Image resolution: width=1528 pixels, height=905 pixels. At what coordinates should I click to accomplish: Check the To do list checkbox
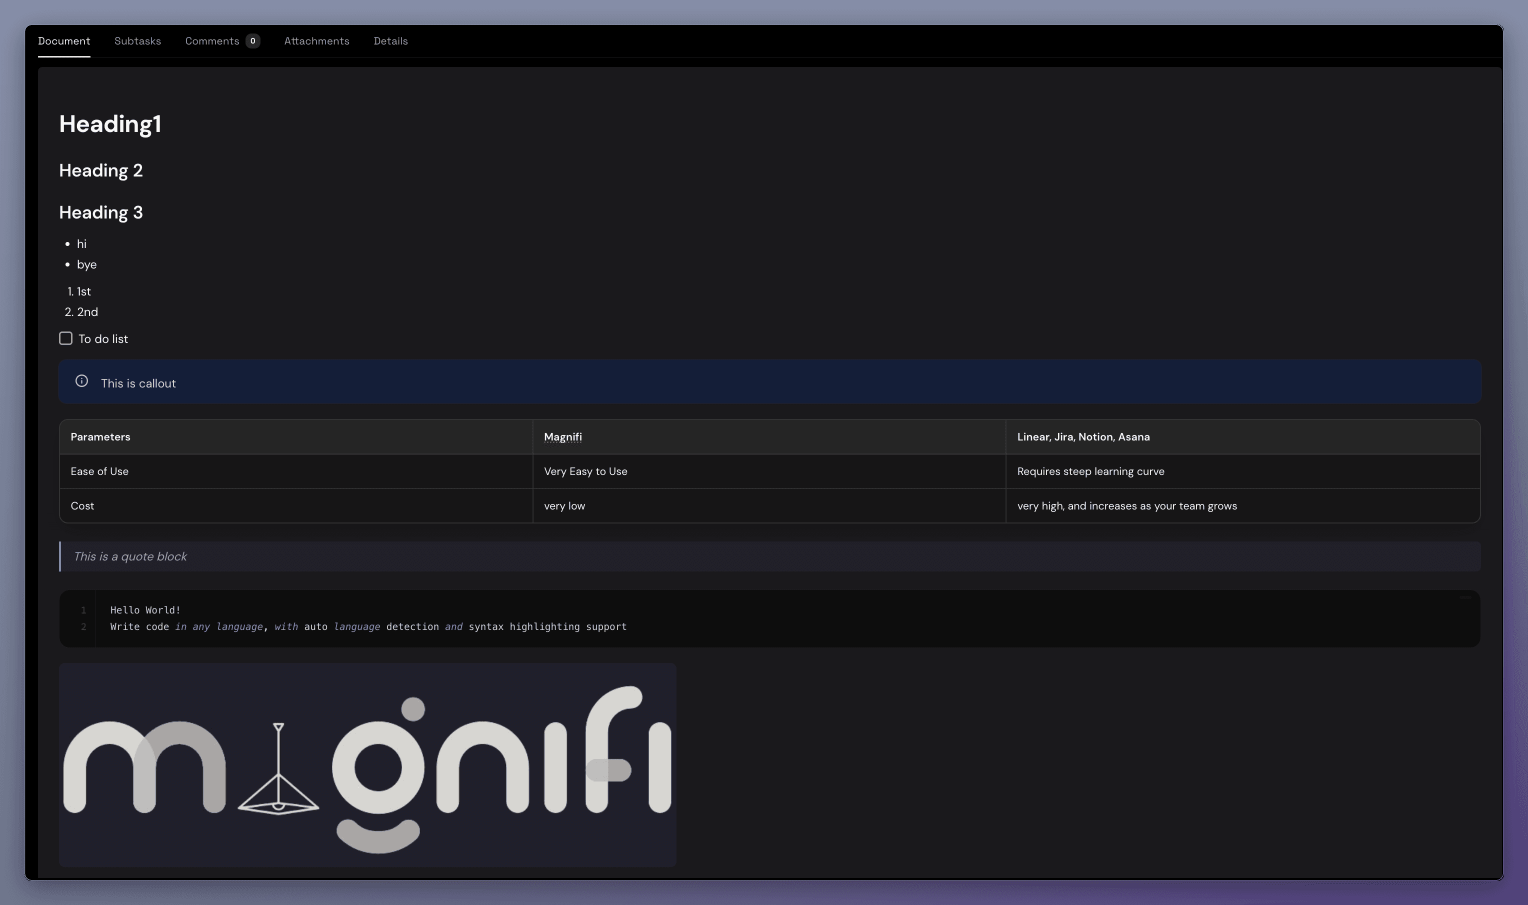(x=66, y=338)
